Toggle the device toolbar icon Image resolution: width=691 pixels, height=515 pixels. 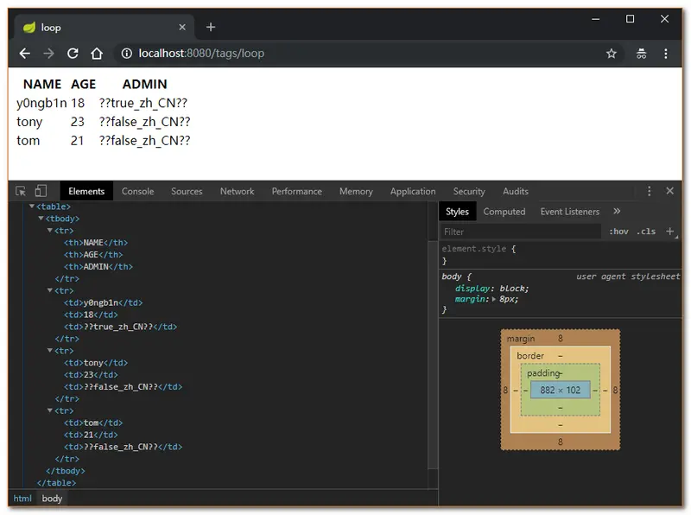41,191
